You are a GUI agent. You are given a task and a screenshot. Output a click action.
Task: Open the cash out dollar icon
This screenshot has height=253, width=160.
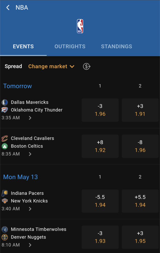click(87, 67)
